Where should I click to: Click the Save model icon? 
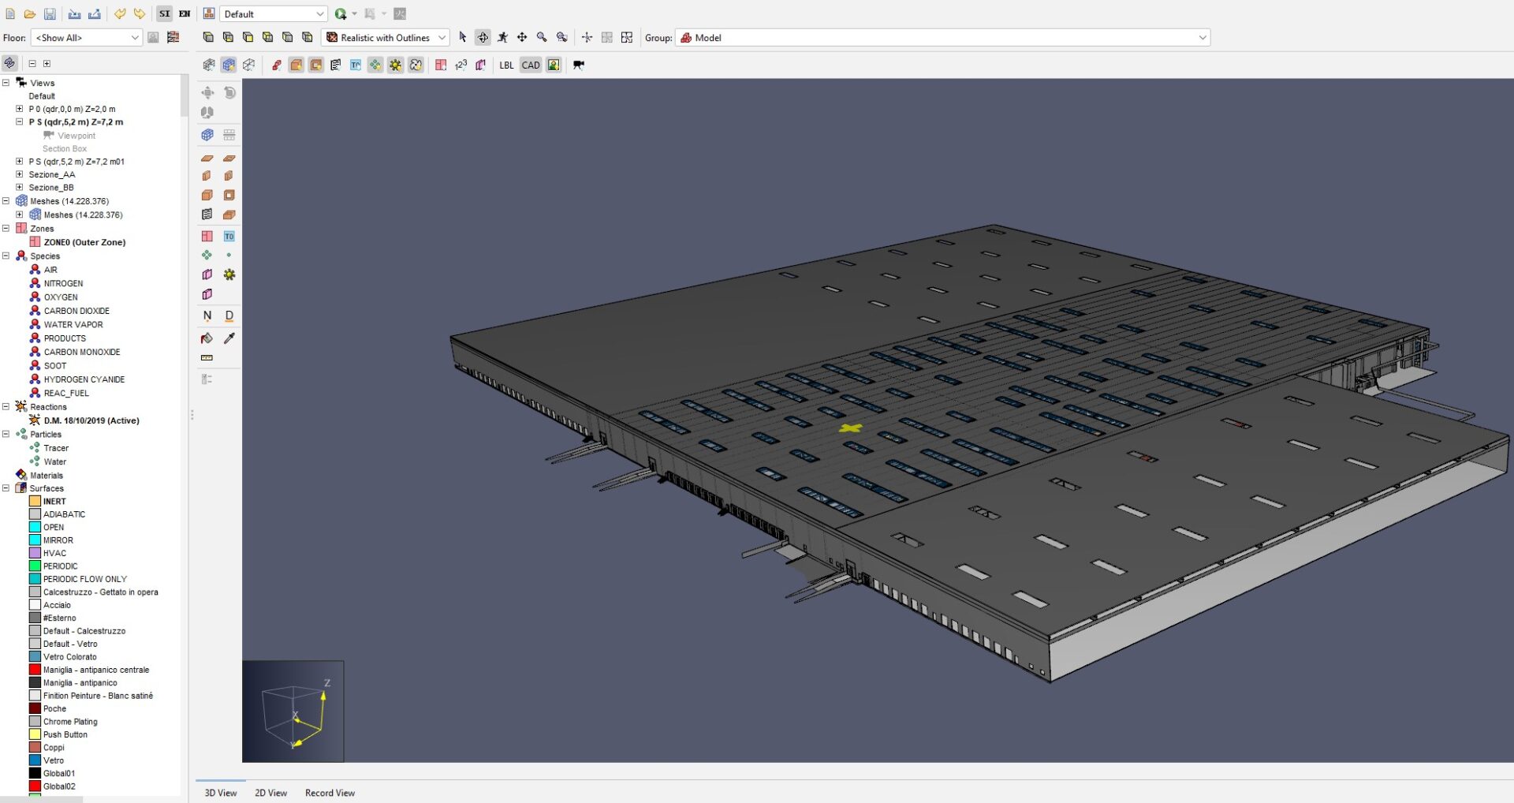pos(50,14)
